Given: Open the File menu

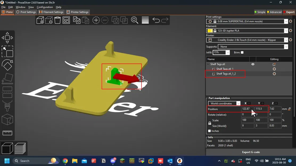Looking at the screenshot, I should point(3,7).
